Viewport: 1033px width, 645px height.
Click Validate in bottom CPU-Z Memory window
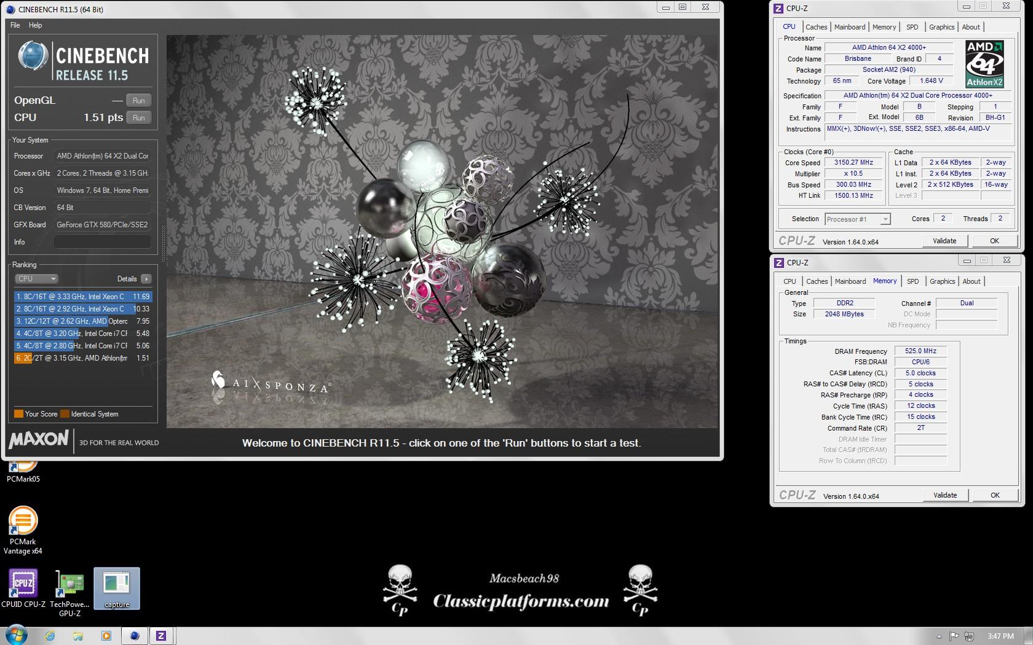coord(945,495)
